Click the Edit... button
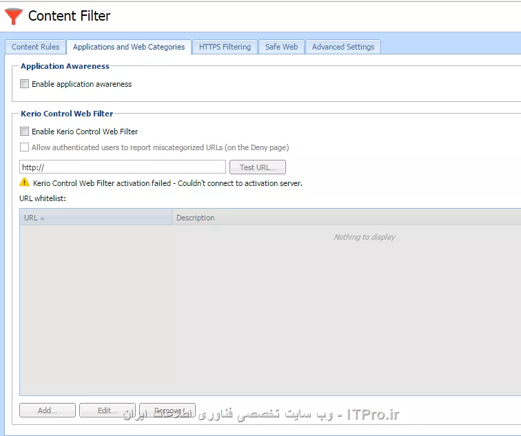 point(108,410)
